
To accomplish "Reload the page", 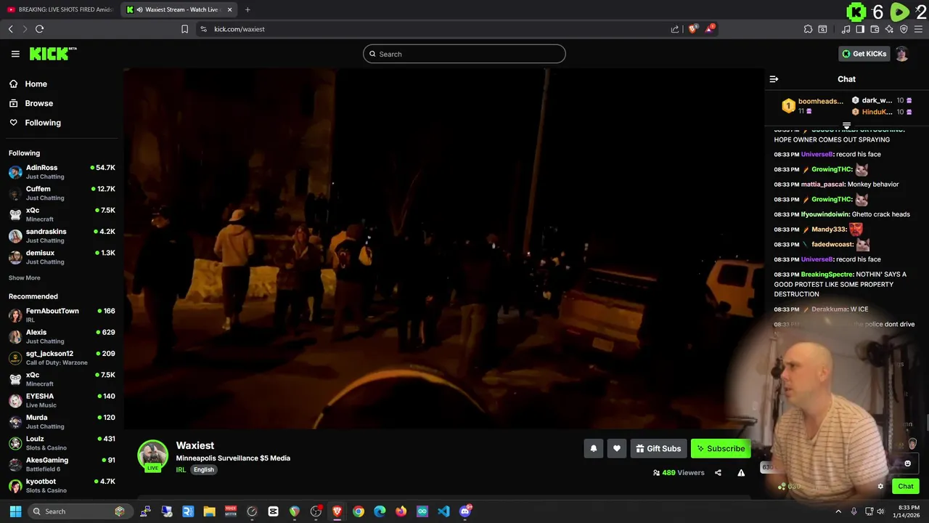I will (x=40, y=29).
